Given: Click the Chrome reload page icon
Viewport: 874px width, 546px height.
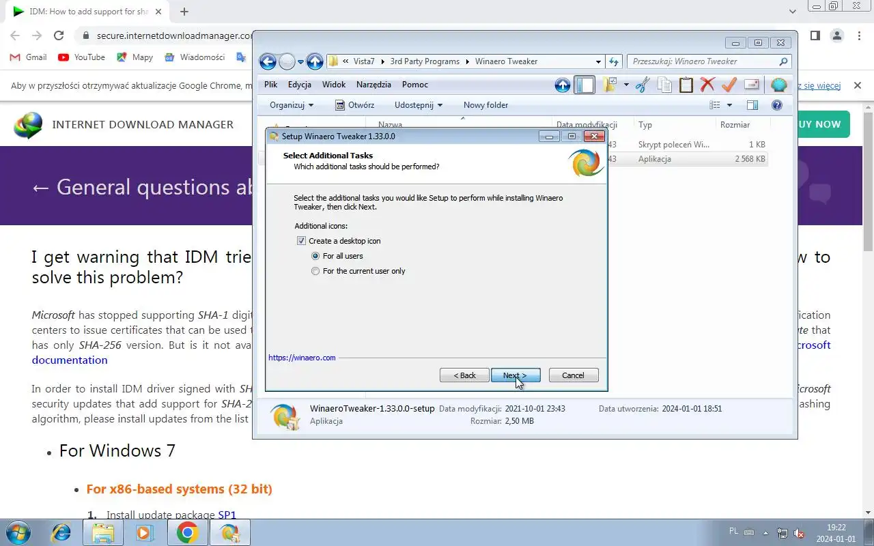Looking at the screenshot, I should click(59, 35).
